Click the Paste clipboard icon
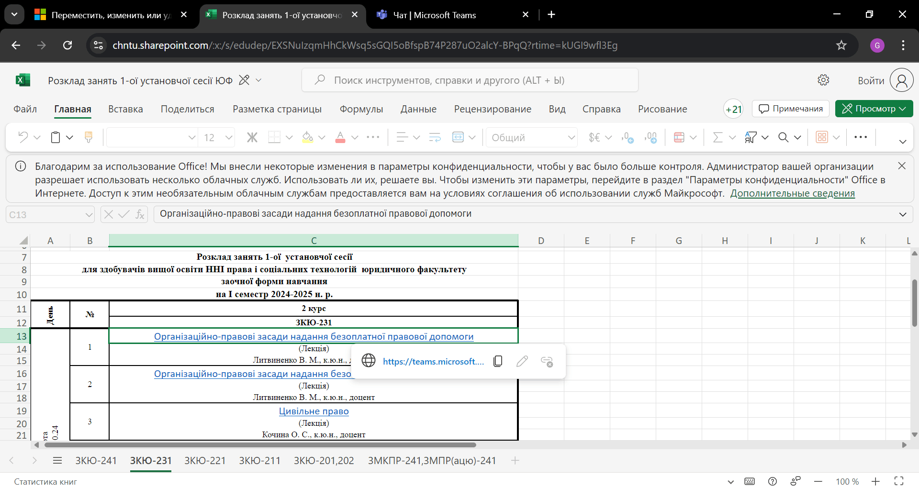This screenshot has height=488, width=919. [56, 137]
